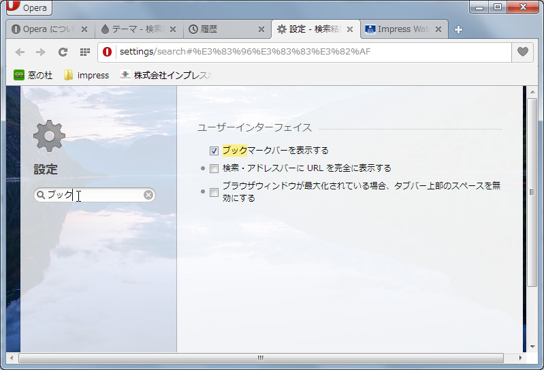Click the vertical scrollbar thumb
This screenshot has height=370, width=544.
click(532, 192)
